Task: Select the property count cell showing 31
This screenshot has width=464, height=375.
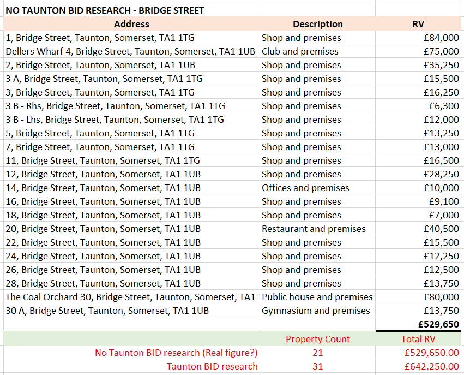Action: (x=317, y=366)
